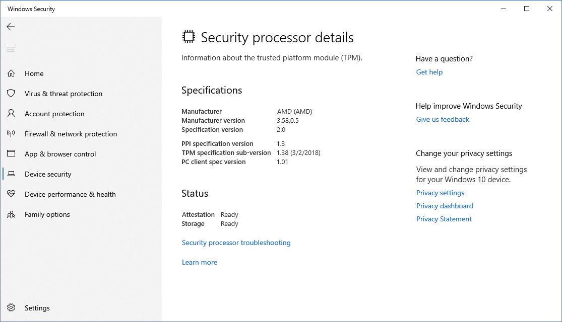
Task: Toggle the hamburger navigation menu
Action: point(11,49)
